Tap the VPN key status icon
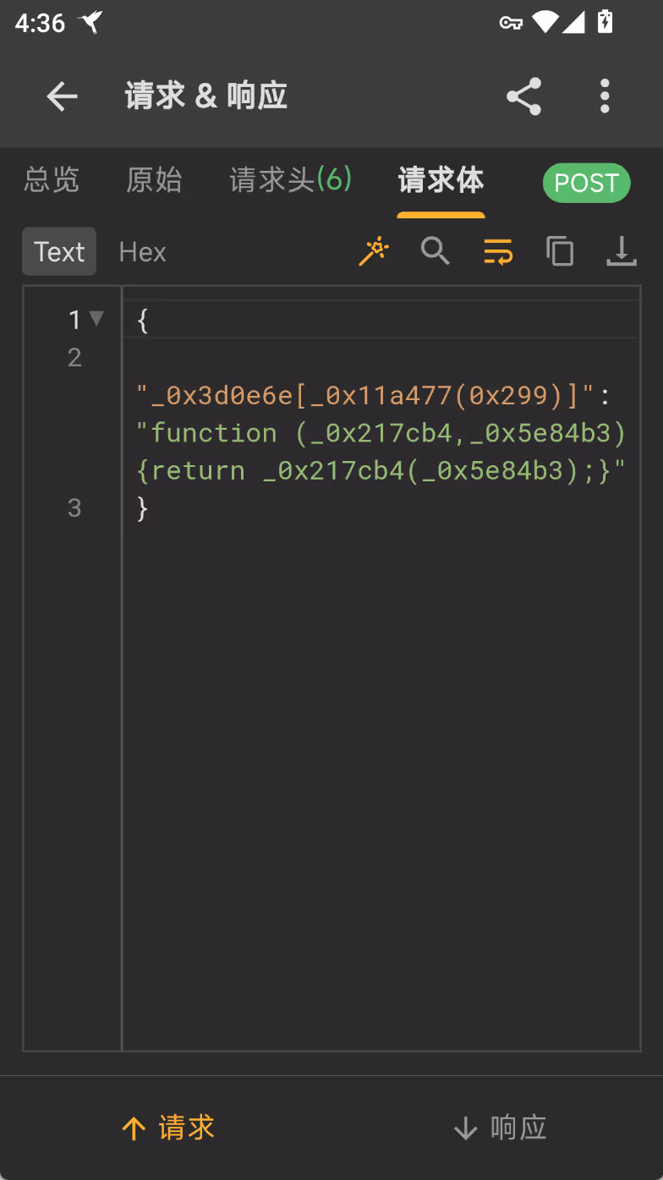The width and height of the screenshot is (663, 1180). [511, 23]
